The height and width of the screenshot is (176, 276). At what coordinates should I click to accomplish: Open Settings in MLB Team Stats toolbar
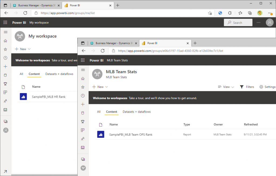[267, 87]
